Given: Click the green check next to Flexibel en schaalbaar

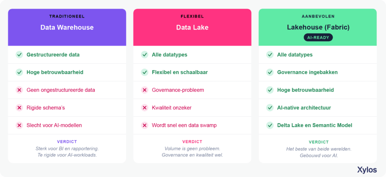Looking at the screenshot, I should click(x=144, y=72).
